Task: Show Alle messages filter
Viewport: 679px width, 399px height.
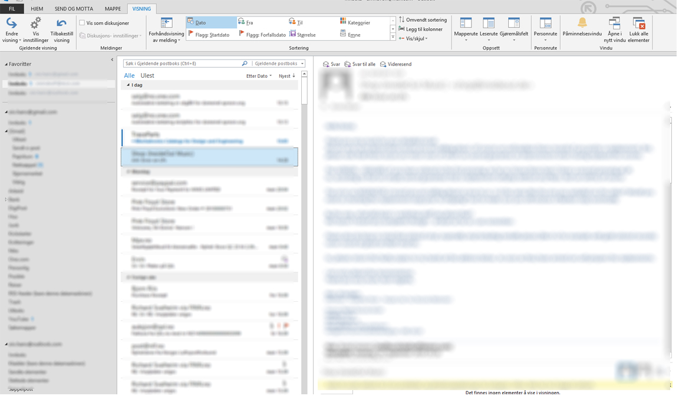Action: [129, 76]
